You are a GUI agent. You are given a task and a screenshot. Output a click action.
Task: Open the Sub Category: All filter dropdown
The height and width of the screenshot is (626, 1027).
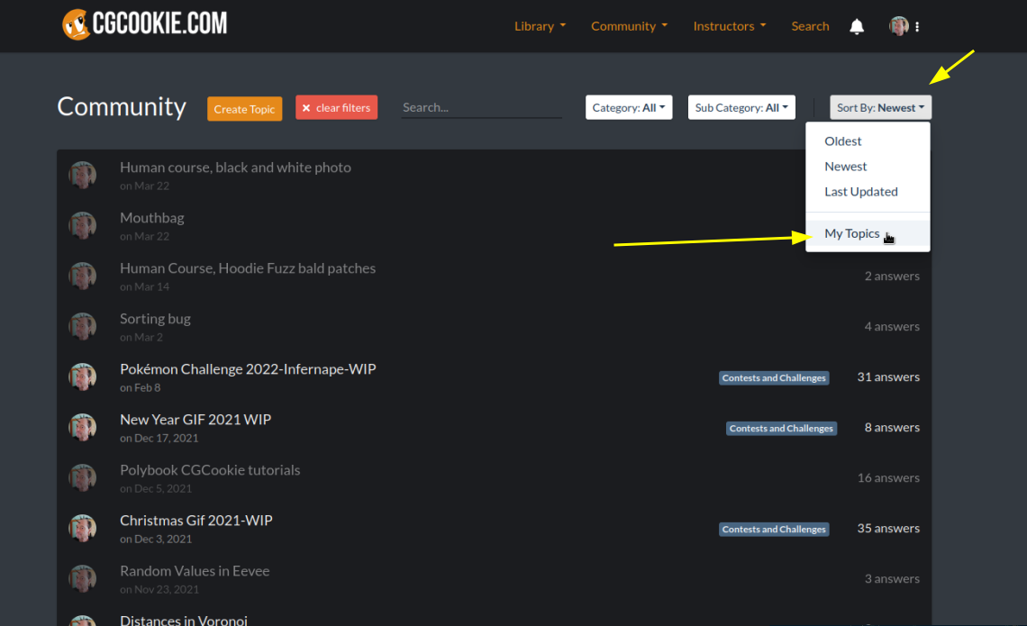pyautogui.click(x=741, y=107)
